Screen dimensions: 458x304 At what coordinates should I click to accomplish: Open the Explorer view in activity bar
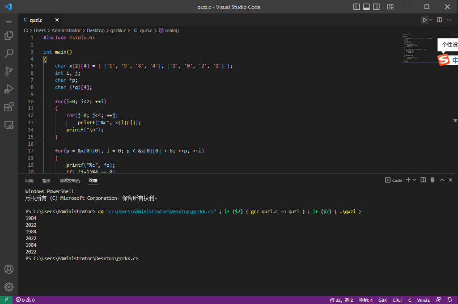9,35
